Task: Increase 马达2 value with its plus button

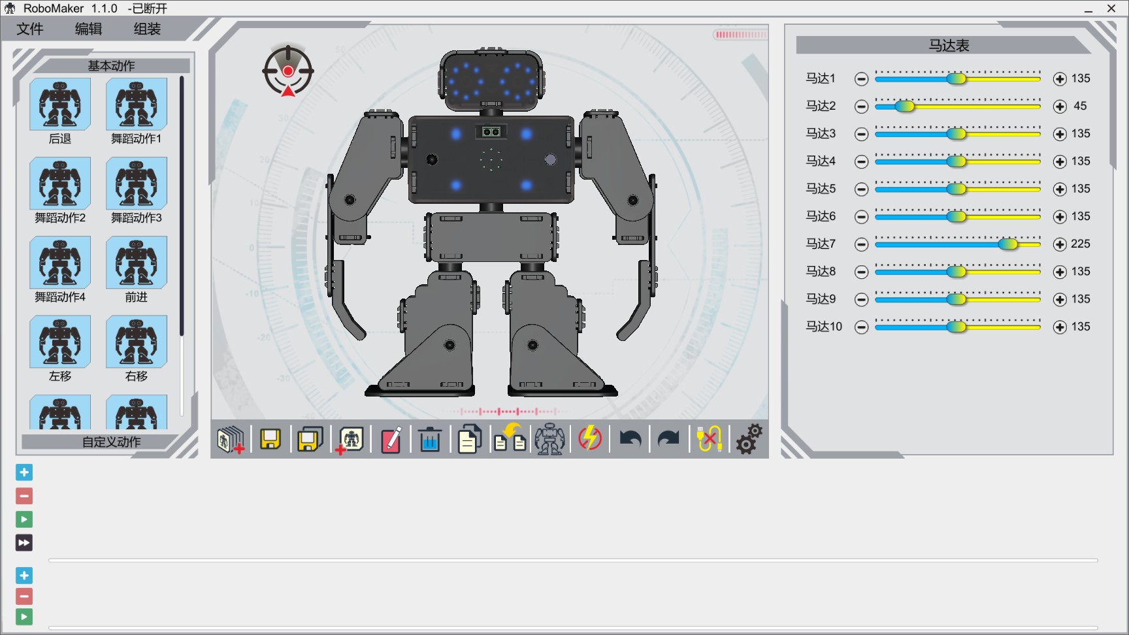Action: pyautogui.click(x=1060, y=106)
